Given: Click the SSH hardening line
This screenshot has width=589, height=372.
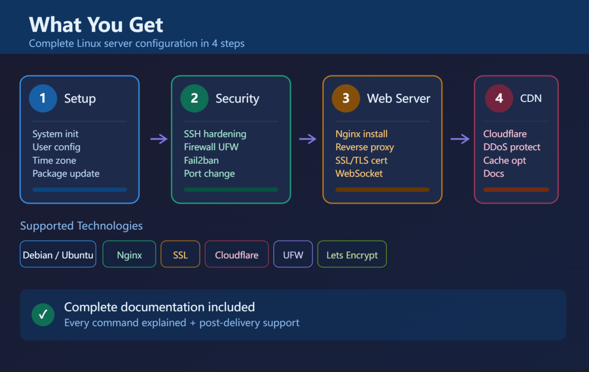Looking at the screenshot, I should click(x=215, y=134).
